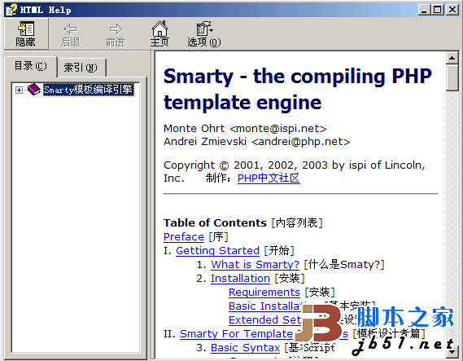Viewport: 463px width, 361px height.
Task: Open the Extended Setup link
Action: click(x=265, y=320)
